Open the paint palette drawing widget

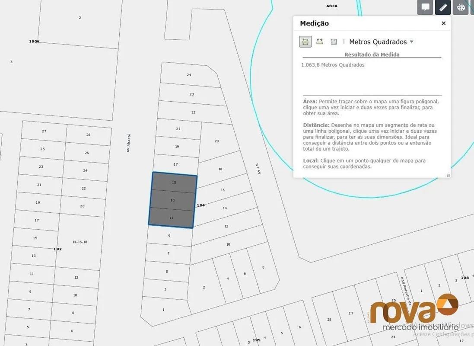point(461,7)
